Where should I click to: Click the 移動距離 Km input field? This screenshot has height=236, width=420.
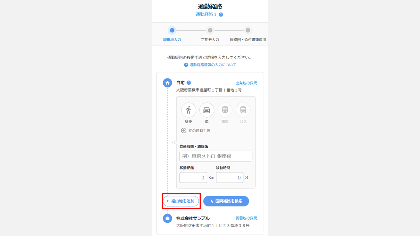click(193, 177)
